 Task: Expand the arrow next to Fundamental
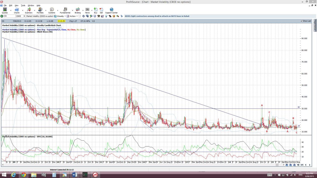coord(72,10)
